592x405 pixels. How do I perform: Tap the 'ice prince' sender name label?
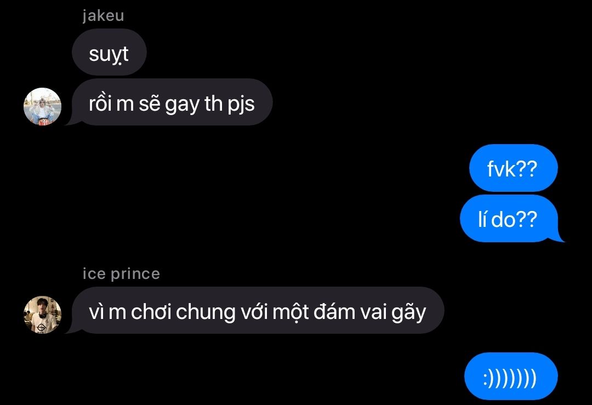(x=121, y=273)
